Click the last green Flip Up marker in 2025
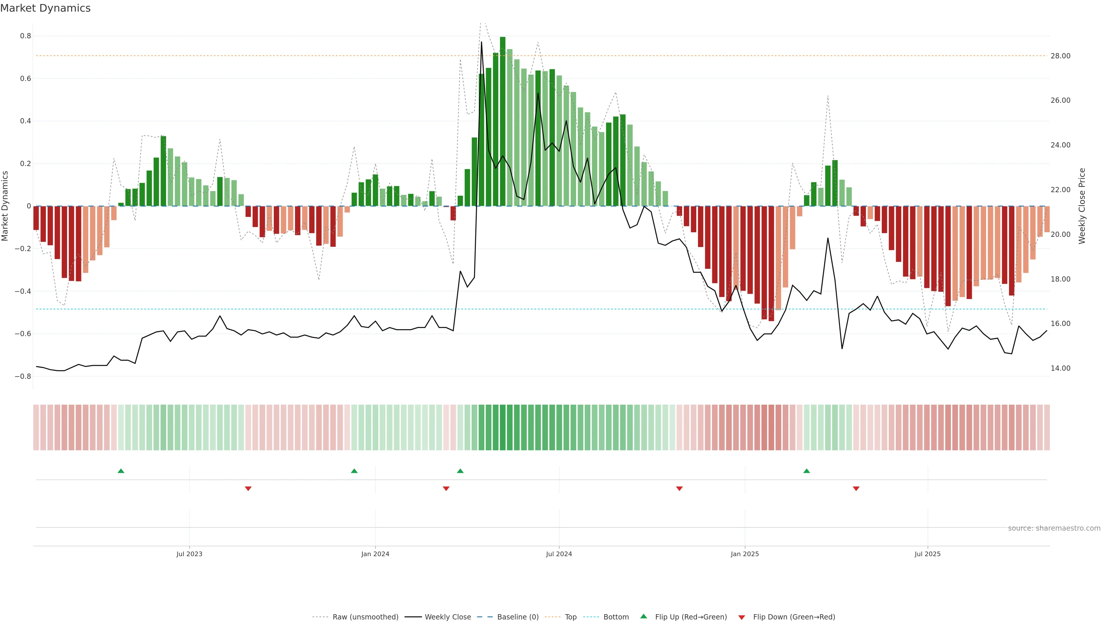The image size is (1115, 627). coord(806,471)
